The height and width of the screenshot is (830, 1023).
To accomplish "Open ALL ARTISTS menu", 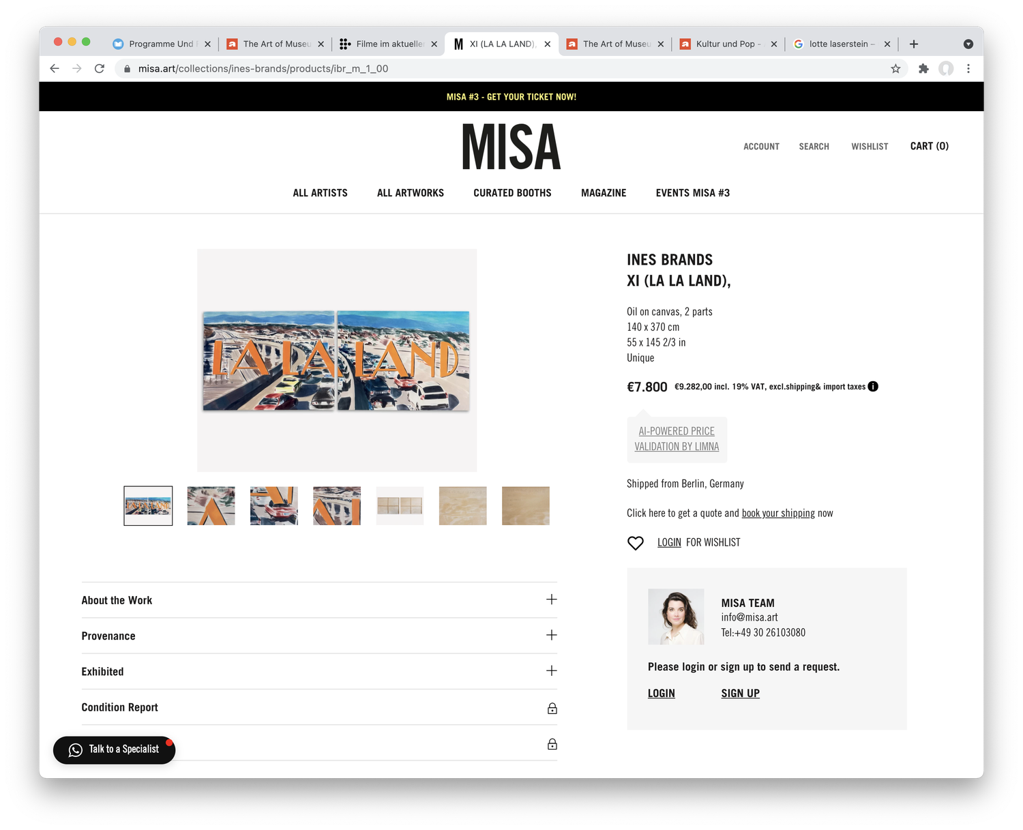I will 320,193.
